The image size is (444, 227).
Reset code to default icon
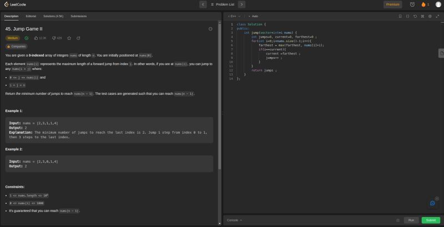click(x=415, y=16)
